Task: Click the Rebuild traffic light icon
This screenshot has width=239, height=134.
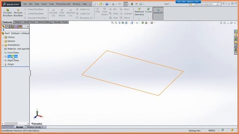Action: (132, 4)
